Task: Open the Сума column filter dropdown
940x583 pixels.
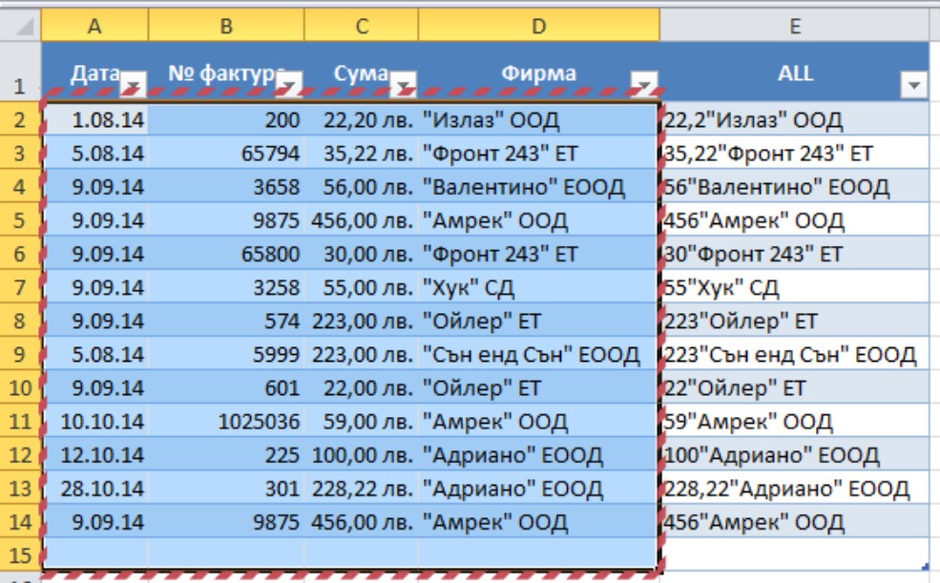Action: pyautogui.click(x=403, y=83)
